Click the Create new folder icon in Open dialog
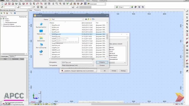 pyautogui.click(x=91, y=19)
